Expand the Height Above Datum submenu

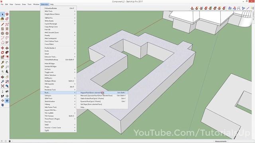[x=59, y=14]
